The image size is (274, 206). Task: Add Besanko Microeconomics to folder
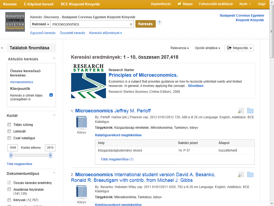(250, 175)
